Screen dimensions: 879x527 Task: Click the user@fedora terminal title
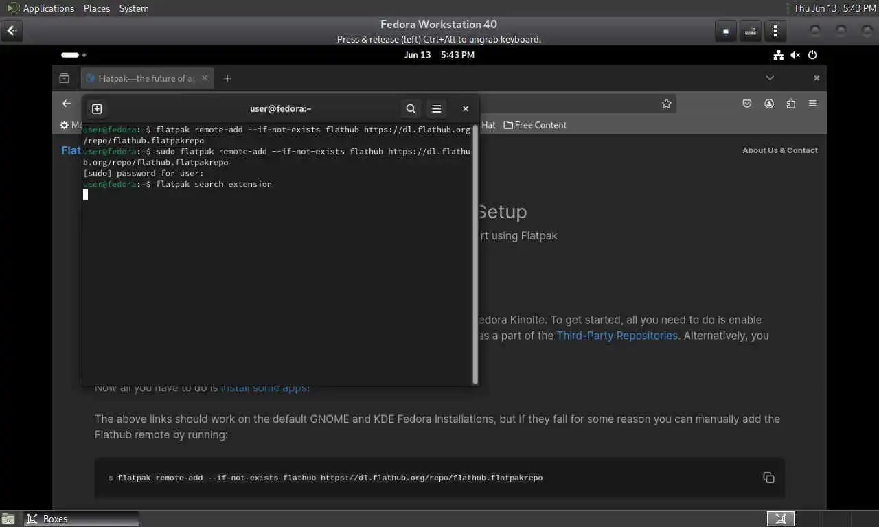tap(281, 108)
